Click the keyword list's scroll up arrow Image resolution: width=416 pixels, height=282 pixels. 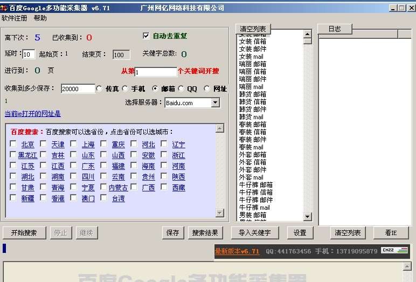pyautogui.click(x=307, y=34)
